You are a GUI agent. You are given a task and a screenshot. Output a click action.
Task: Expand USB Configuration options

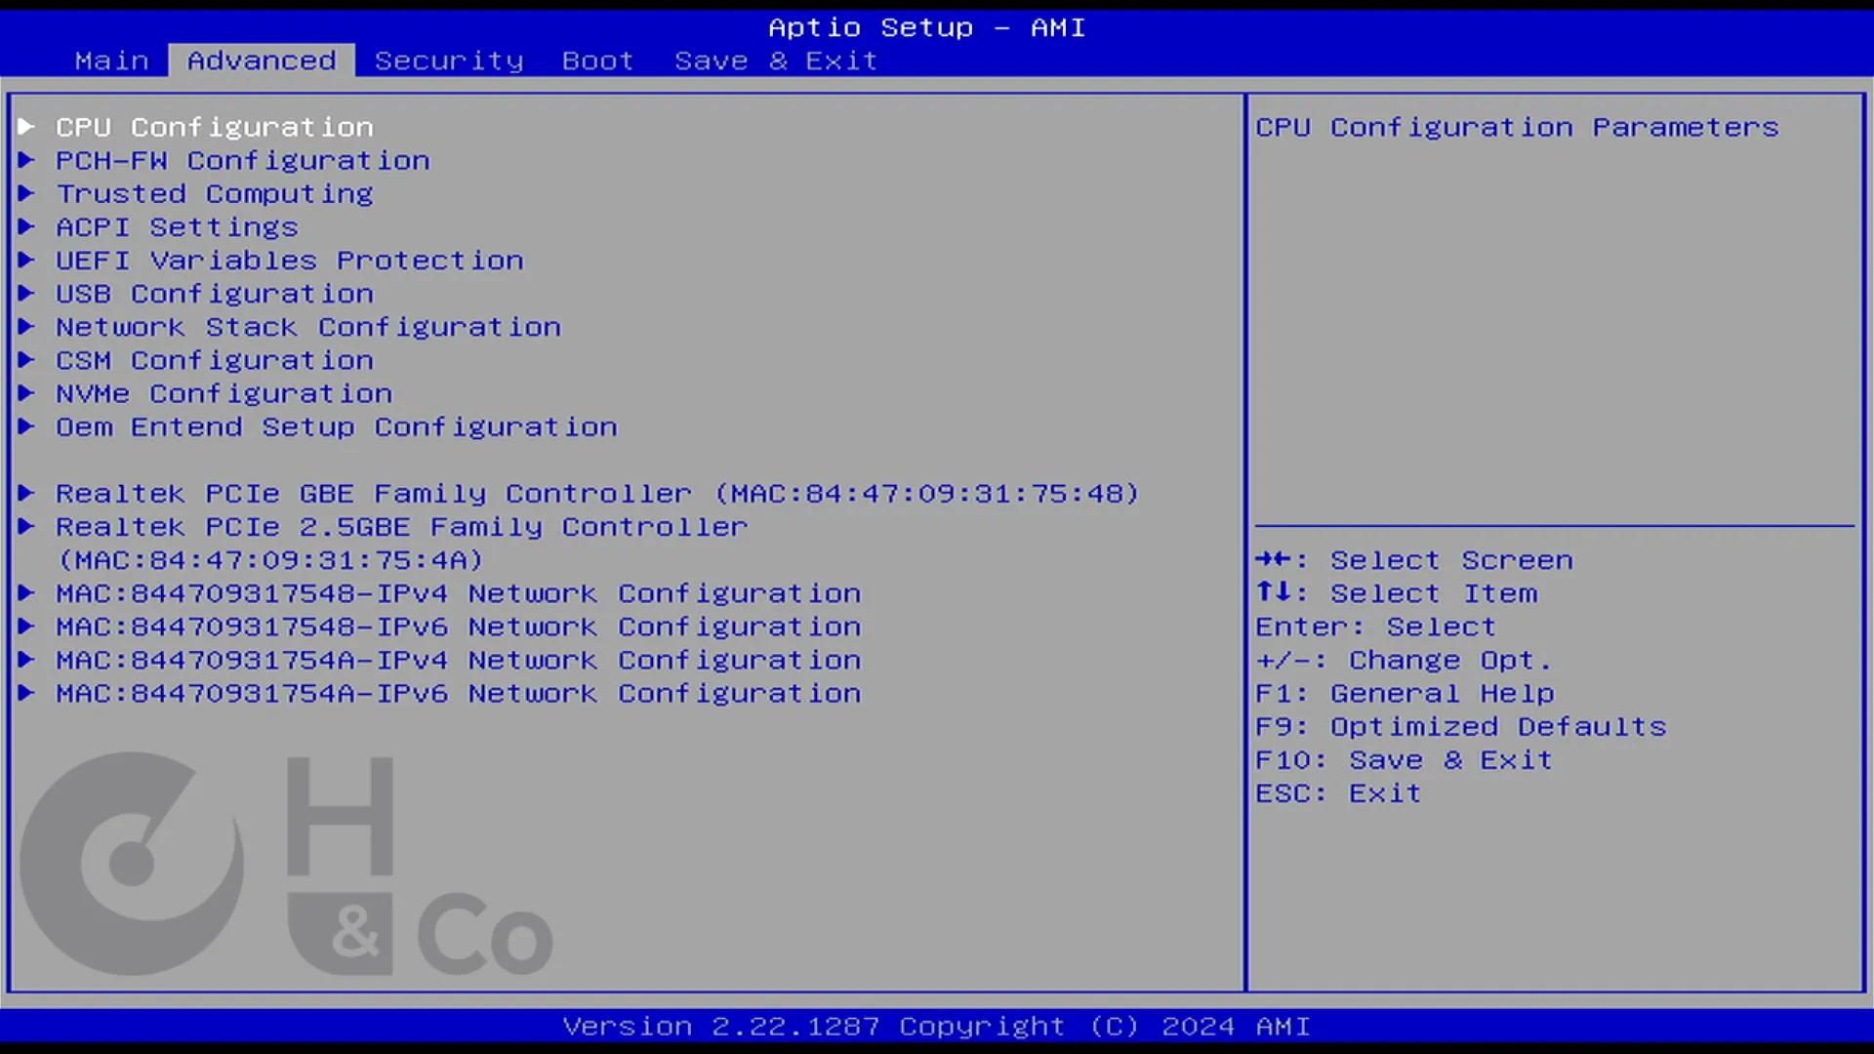coord(215,292)
